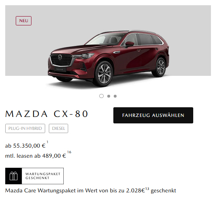The image size is (215, 198).
Task: Select the DIESEL tag
Action: pos(58,129)
